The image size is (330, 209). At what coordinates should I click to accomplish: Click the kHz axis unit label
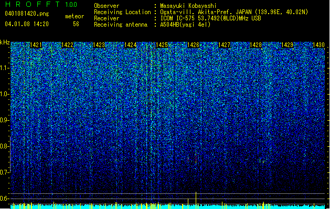click(5, 42)
